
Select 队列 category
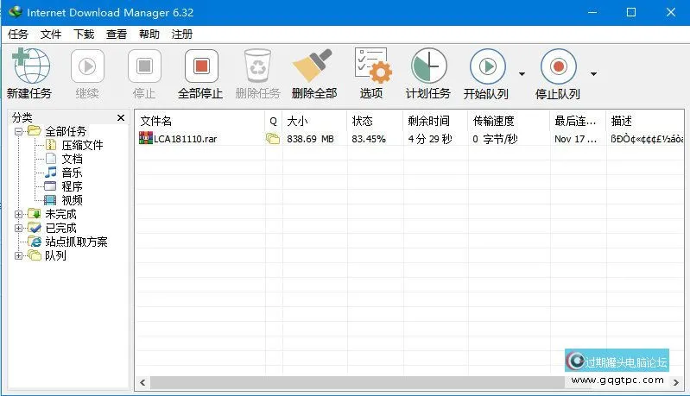pos(55,255)
